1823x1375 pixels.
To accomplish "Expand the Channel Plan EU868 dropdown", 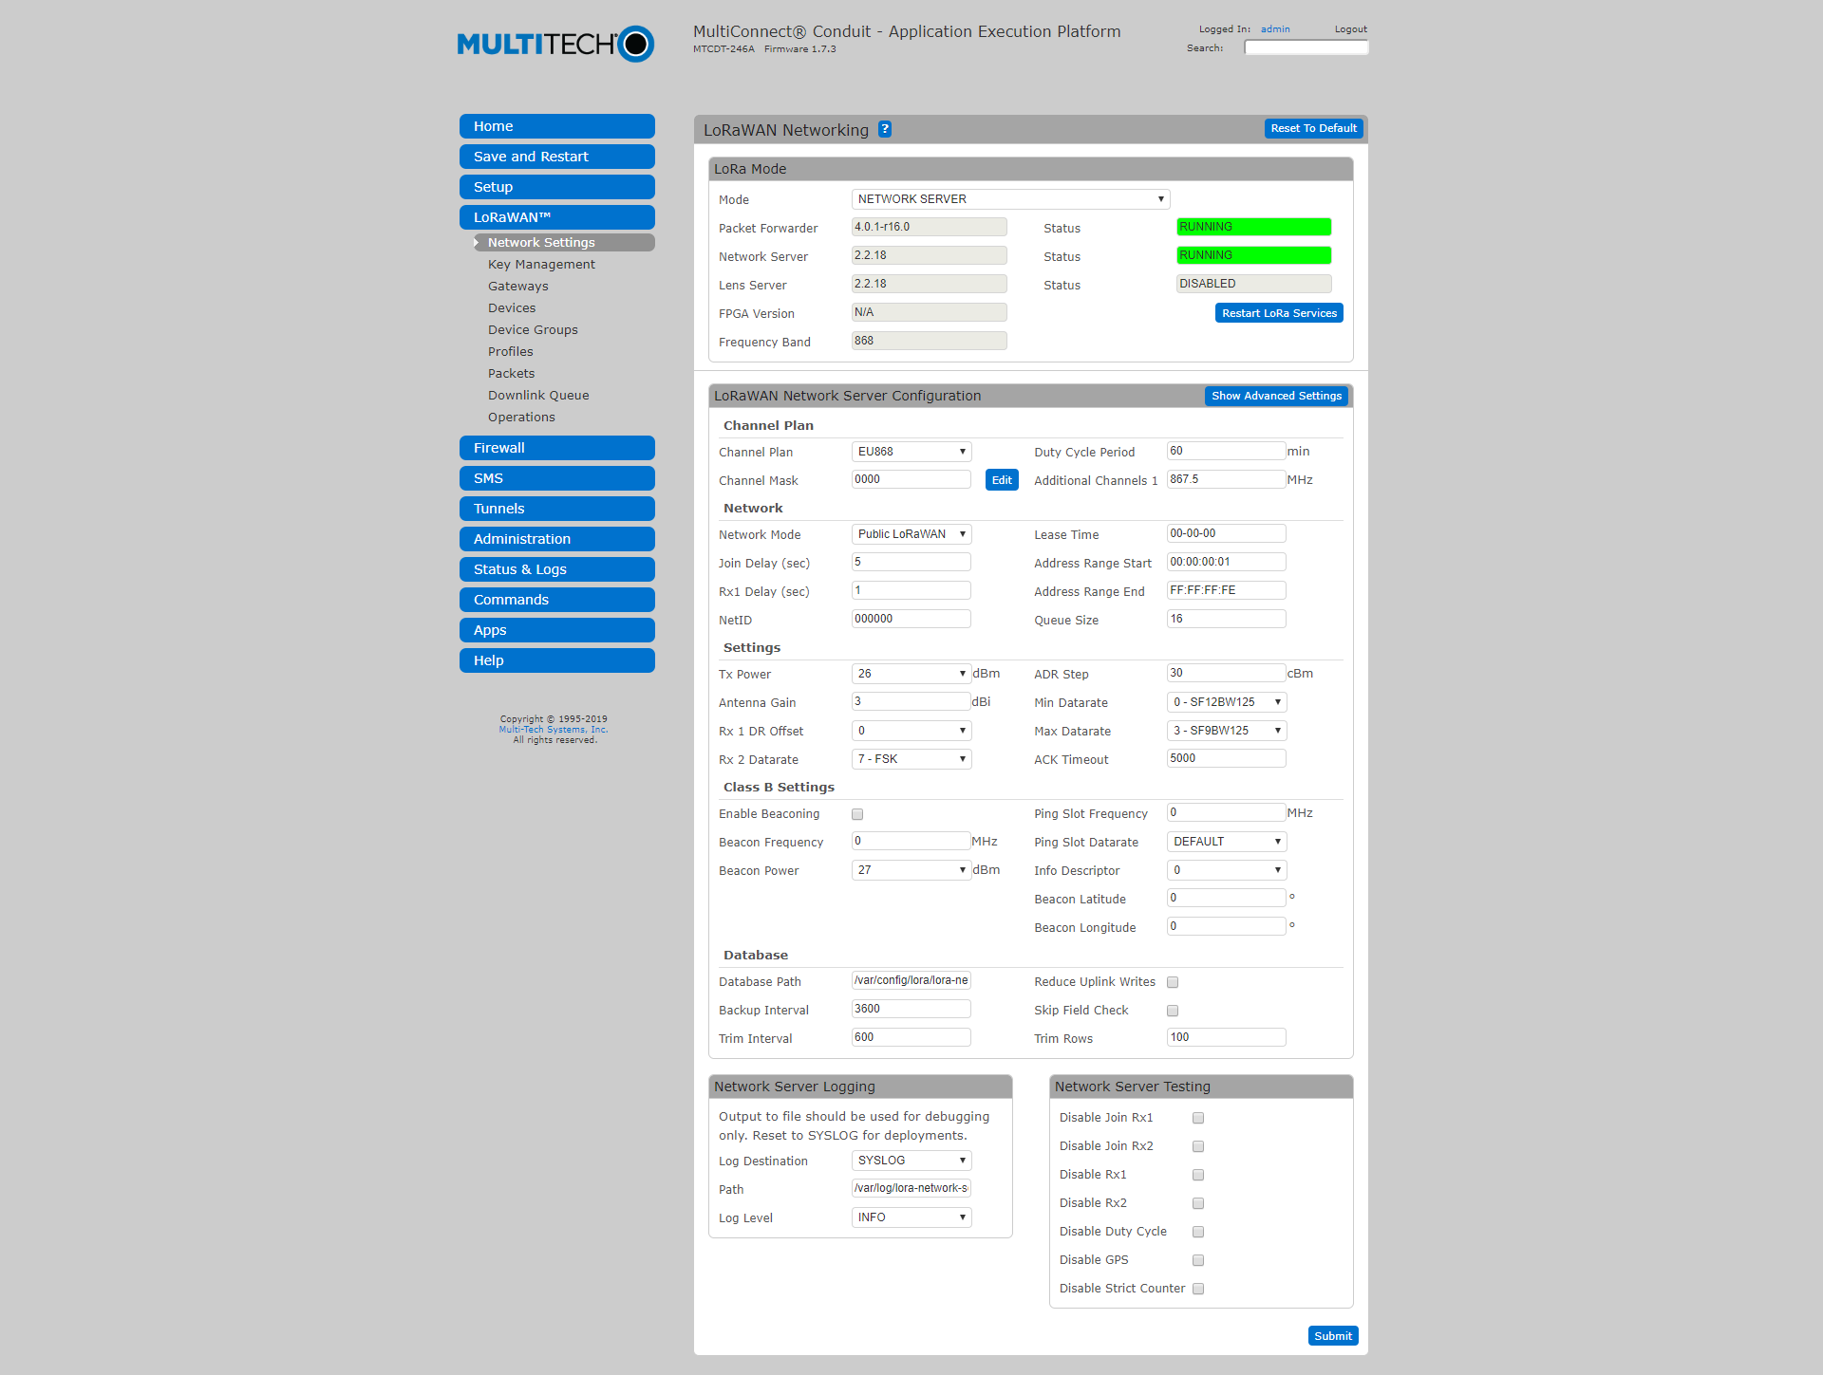I will click(911, 452).
